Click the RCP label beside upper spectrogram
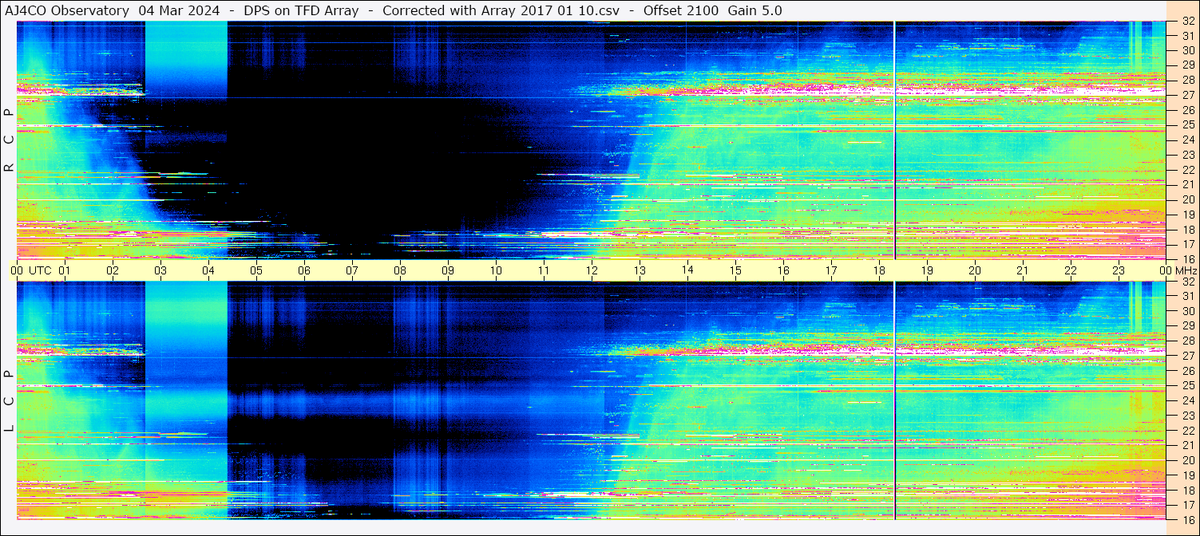 pos(9,140)
